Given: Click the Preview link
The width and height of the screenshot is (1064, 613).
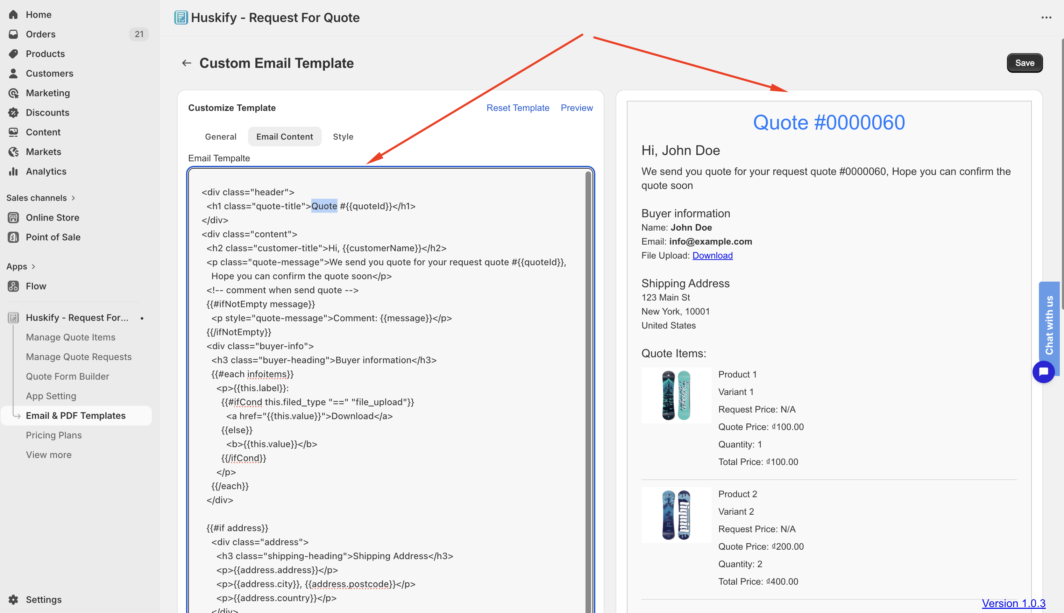Looking at the screenshot, I should 577,107.
